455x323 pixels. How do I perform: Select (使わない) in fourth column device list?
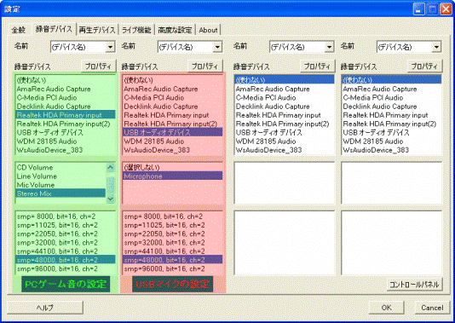[392, 80]
